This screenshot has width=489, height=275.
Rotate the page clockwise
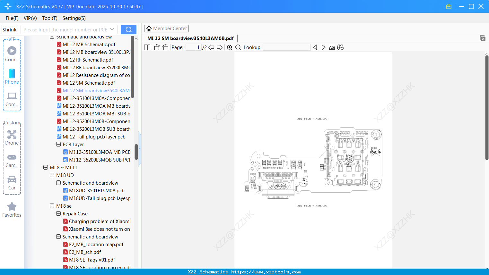click(165, 47)
